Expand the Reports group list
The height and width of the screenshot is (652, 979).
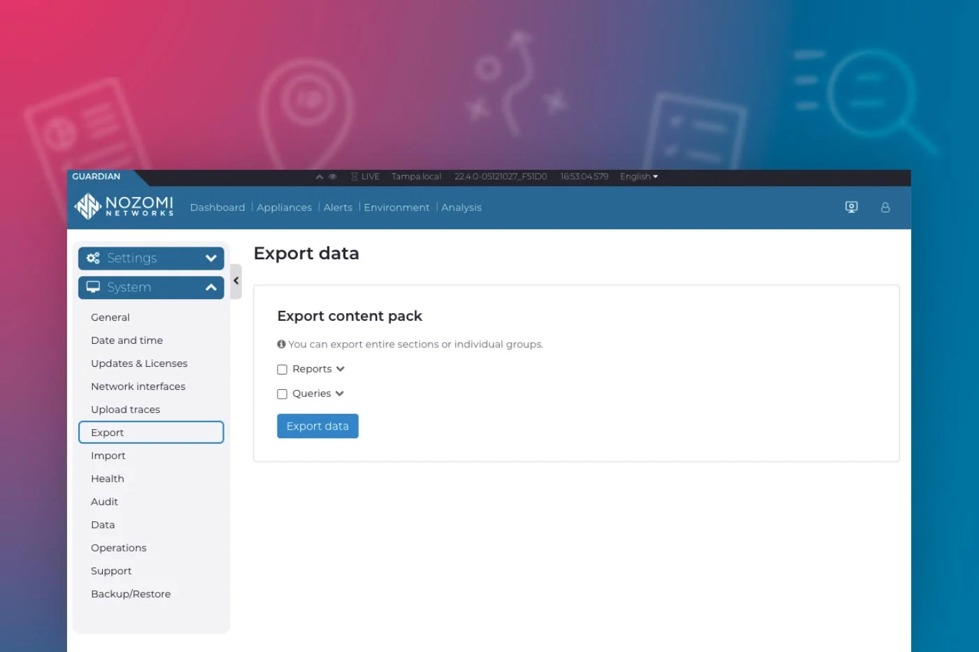coord(341,369)
